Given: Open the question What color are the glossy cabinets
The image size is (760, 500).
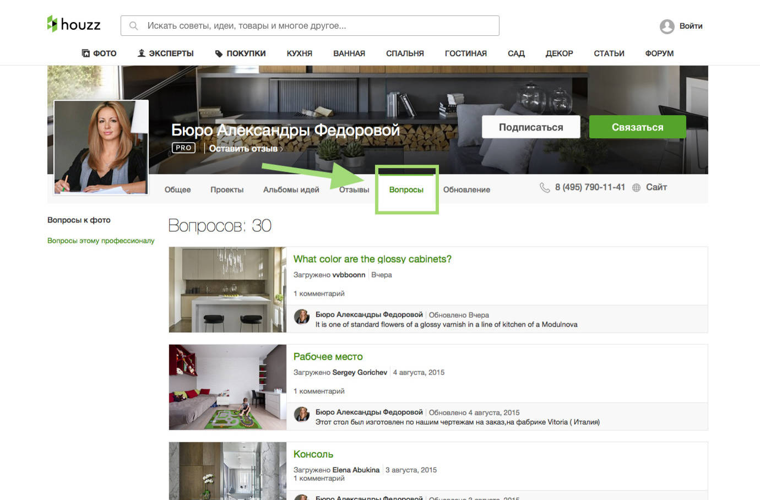Looking at the screenshot, I should coord(372,259).
